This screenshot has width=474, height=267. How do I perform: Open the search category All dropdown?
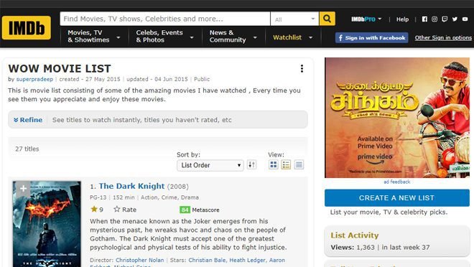point(294,19)
